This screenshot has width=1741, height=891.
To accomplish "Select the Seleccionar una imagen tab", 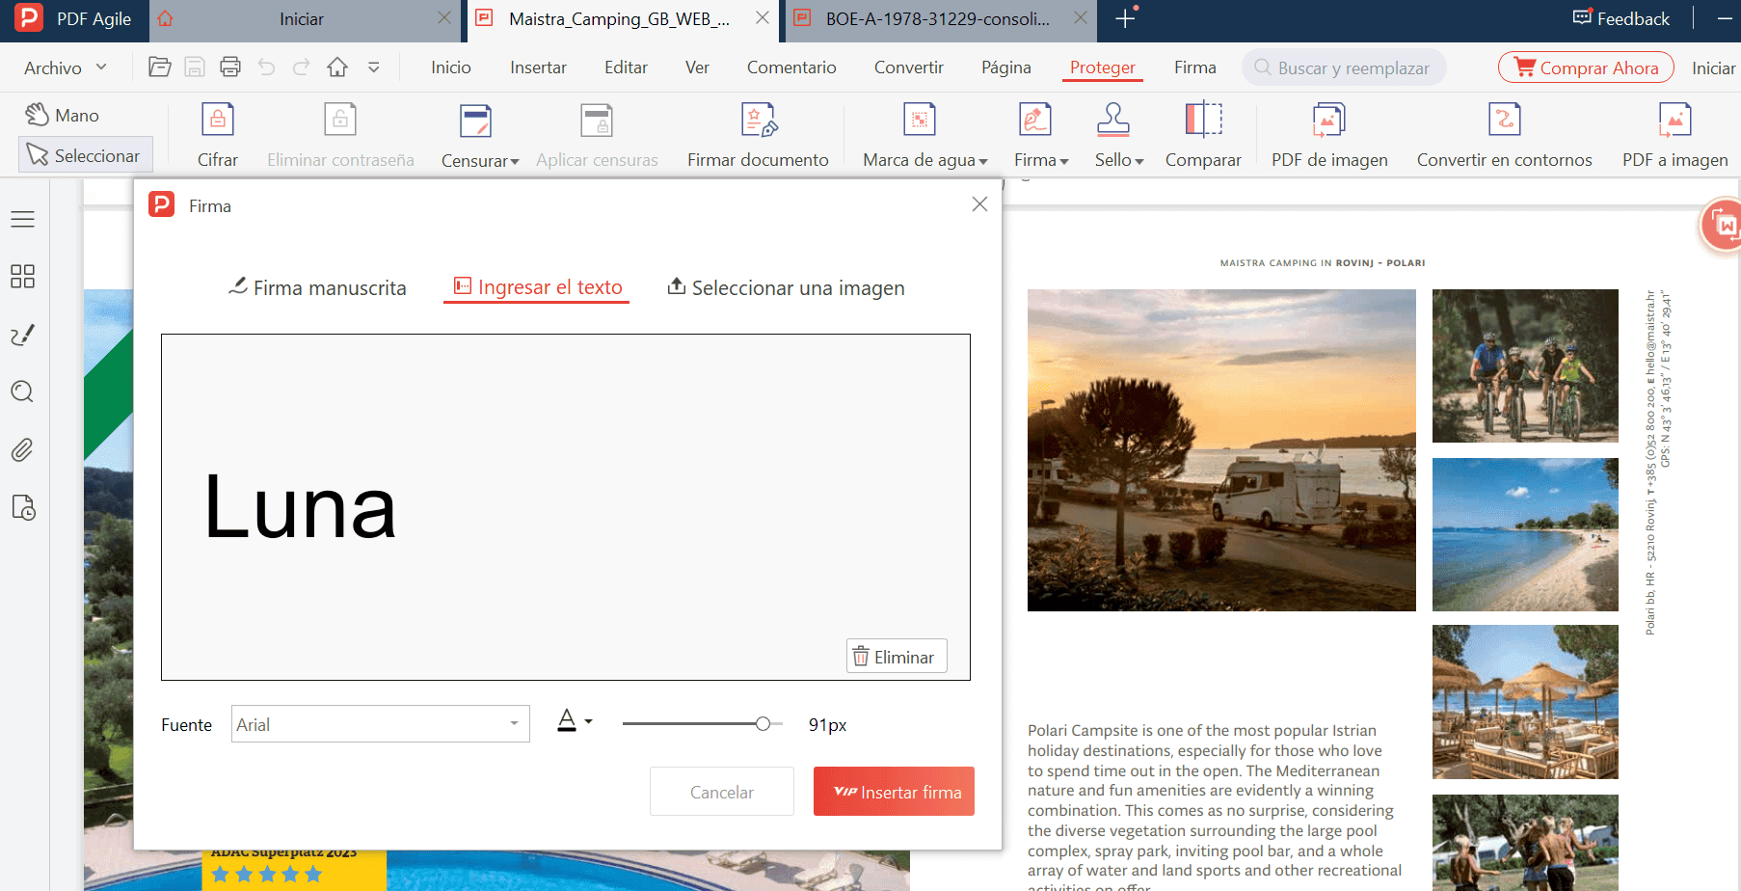I will coord(785,287).
